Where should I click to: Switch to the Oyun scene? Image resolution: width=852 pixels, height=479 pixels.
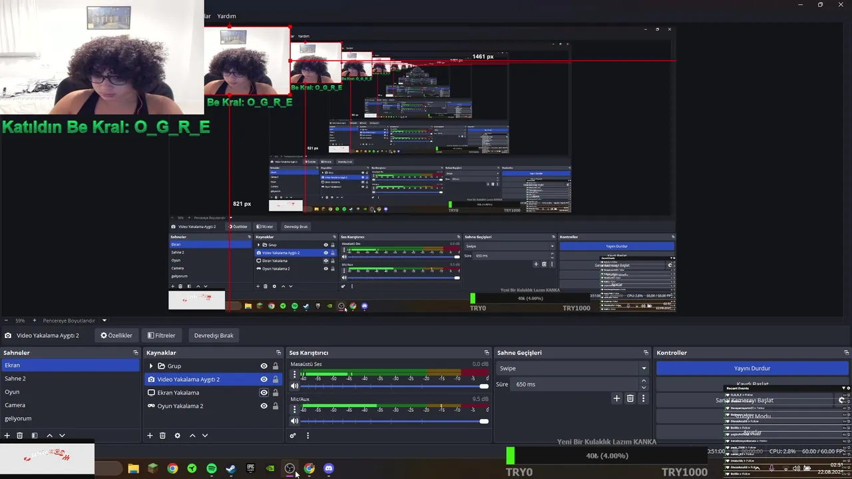(71, 392)
